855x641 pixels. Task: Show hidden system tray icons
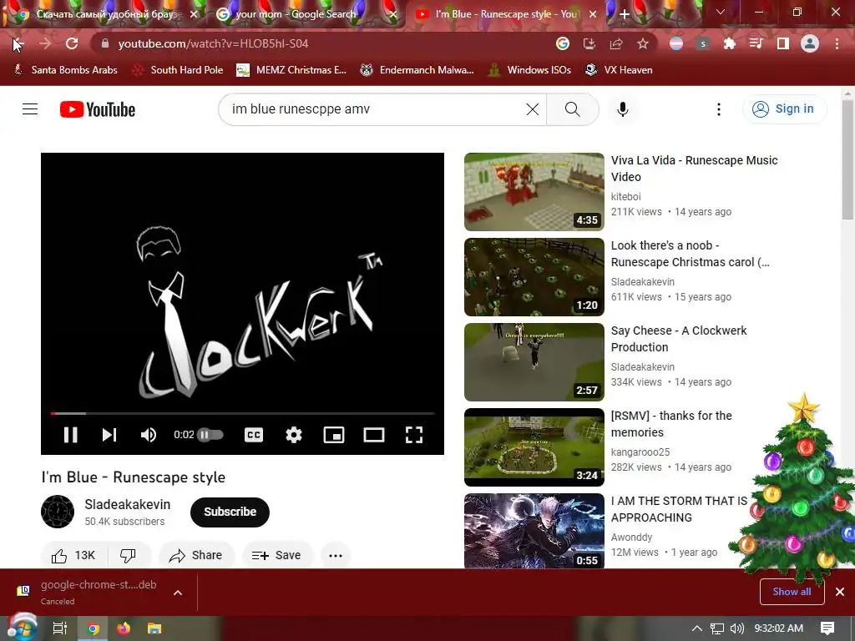[x=697, y=628]
